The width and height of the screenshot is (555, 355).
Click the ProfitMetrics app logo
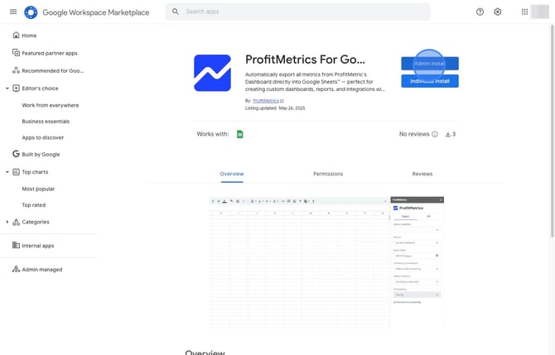point(212,73)
